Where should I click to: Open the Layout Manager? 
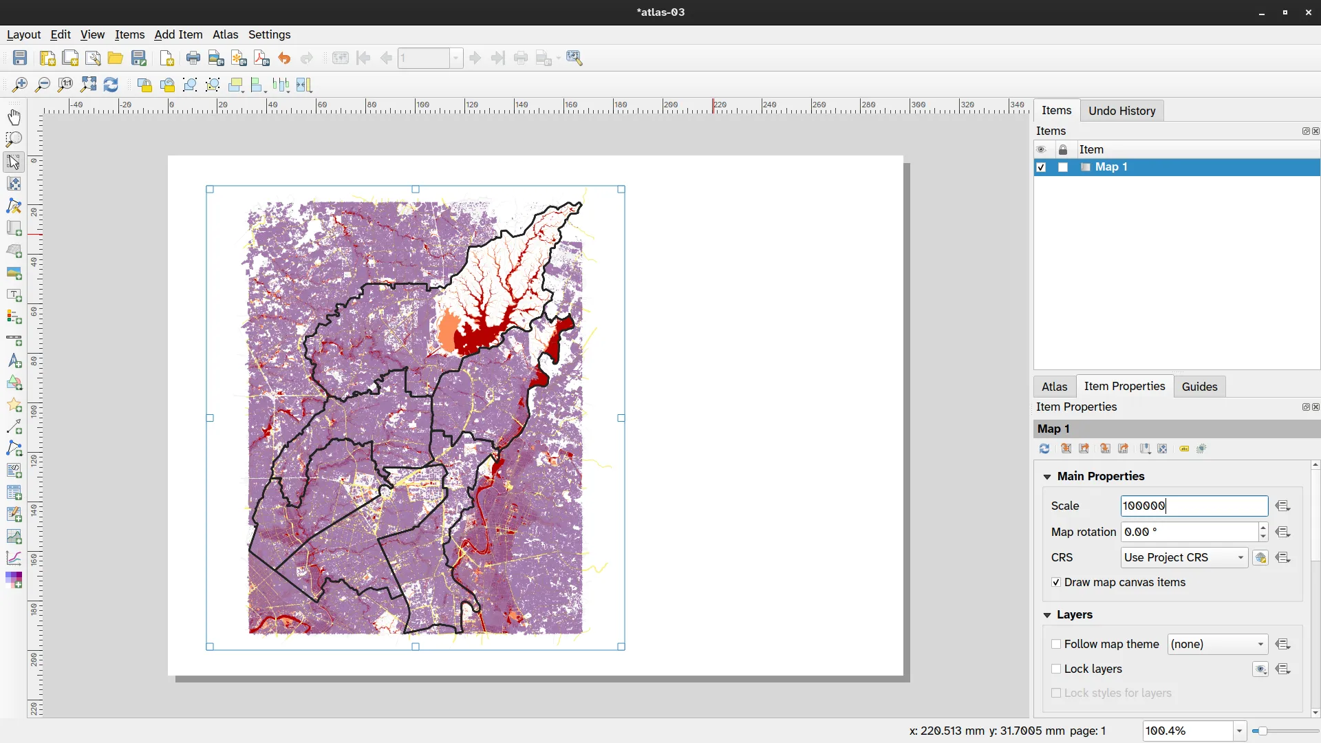pyautogui.click(x=93, y=58)
